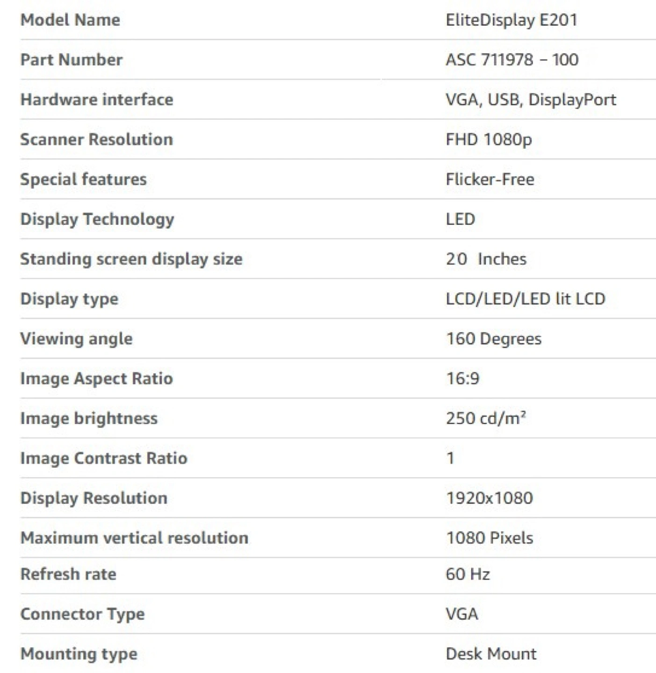Click the 160 Degrees viewing angle value

click(493, 339)
